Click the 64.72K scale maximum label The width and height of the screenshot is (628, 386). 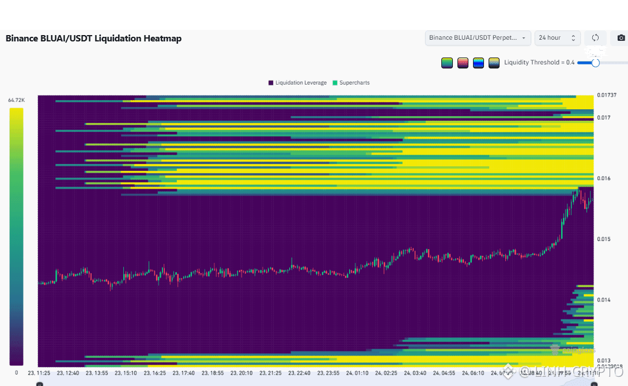(x=17, y=100)
